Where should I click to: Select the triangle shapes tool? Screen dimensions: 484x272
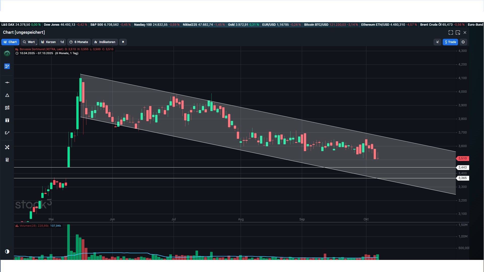click(x=7, y=95)
